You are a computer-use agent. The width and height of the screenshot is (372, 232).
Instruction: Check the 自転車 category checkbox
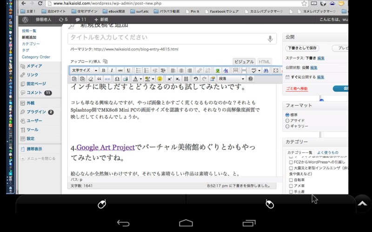click(x=291, y=180)
